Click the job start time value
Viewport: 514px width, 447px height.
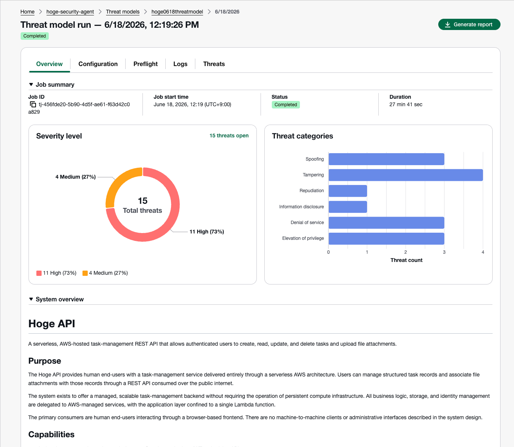click(x=192, y=104)
